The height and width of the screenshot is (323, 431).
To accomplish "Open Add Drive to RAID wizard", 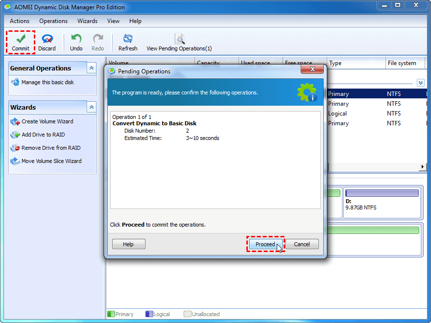I will click(43, 135).
